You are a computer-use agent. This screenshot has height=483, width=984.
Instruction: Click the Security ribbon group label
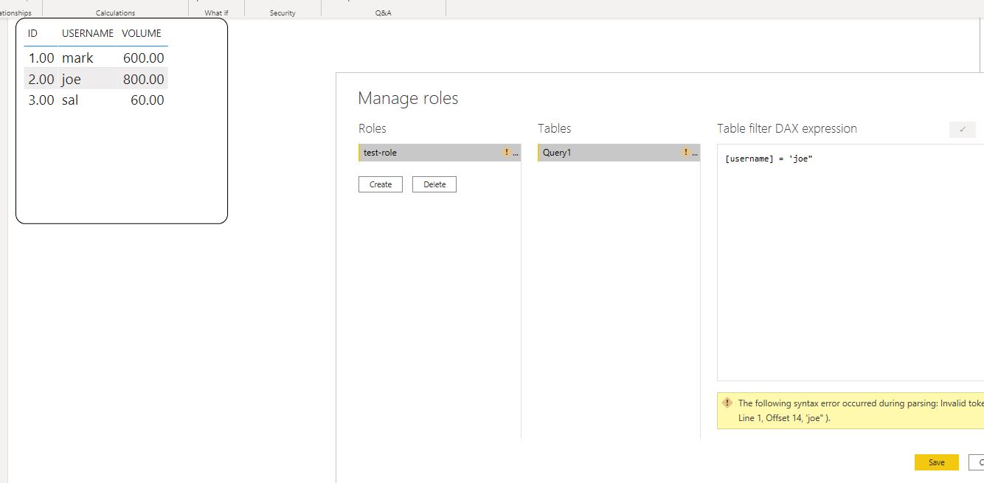pyautogui.click(x=283, y=13)
